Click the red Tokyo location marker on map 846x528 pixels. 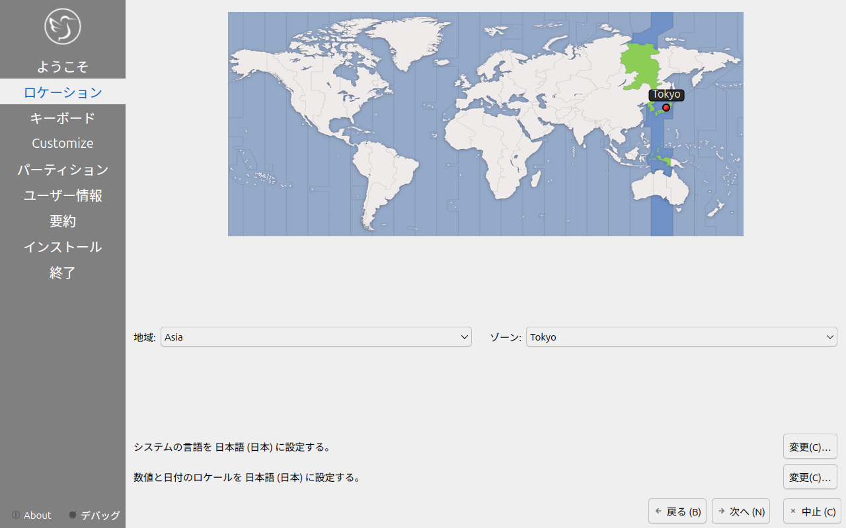click(x=666, y=108)
